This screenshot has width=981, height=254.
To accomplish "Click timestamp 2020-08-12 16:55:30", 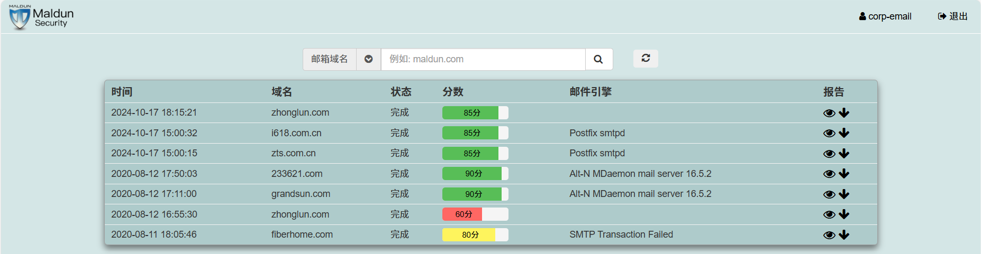I will (x=154, y=214).
